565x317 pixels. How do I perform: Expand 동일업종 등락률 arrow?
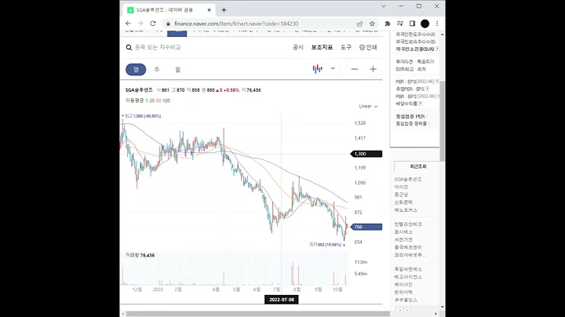coord(428,123)
